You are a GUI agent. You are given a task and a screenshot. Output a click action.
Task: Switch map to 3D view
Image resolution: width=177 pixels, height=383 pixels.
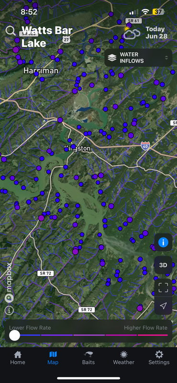click(163, 265)
